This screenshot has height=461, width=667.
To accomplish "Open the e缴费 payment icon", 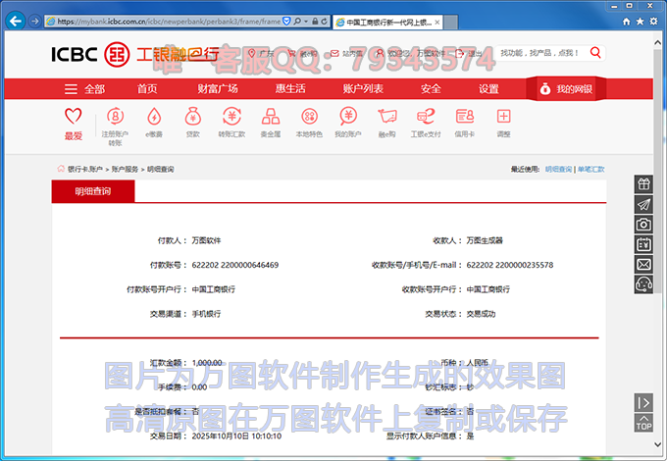I will point(154,121).
